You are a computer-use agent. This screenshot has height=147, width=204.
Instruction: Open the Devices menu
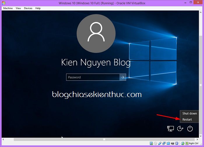(x=28, y=8)
